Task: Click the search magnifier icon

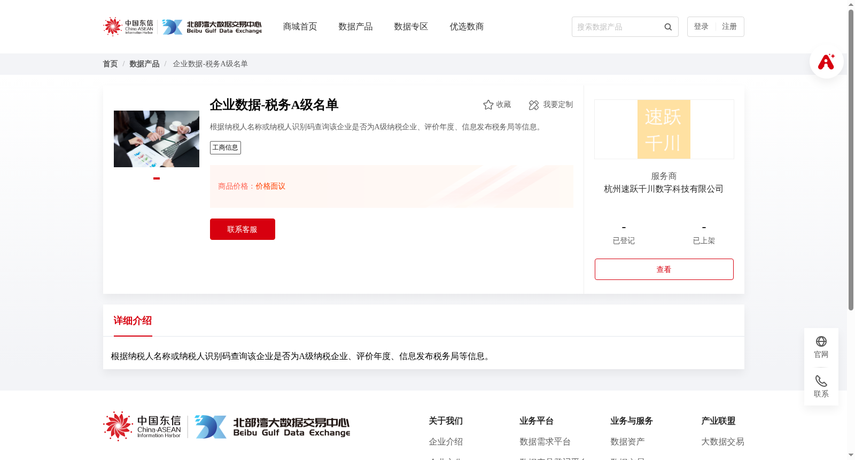Action: [x=668, y=27]
